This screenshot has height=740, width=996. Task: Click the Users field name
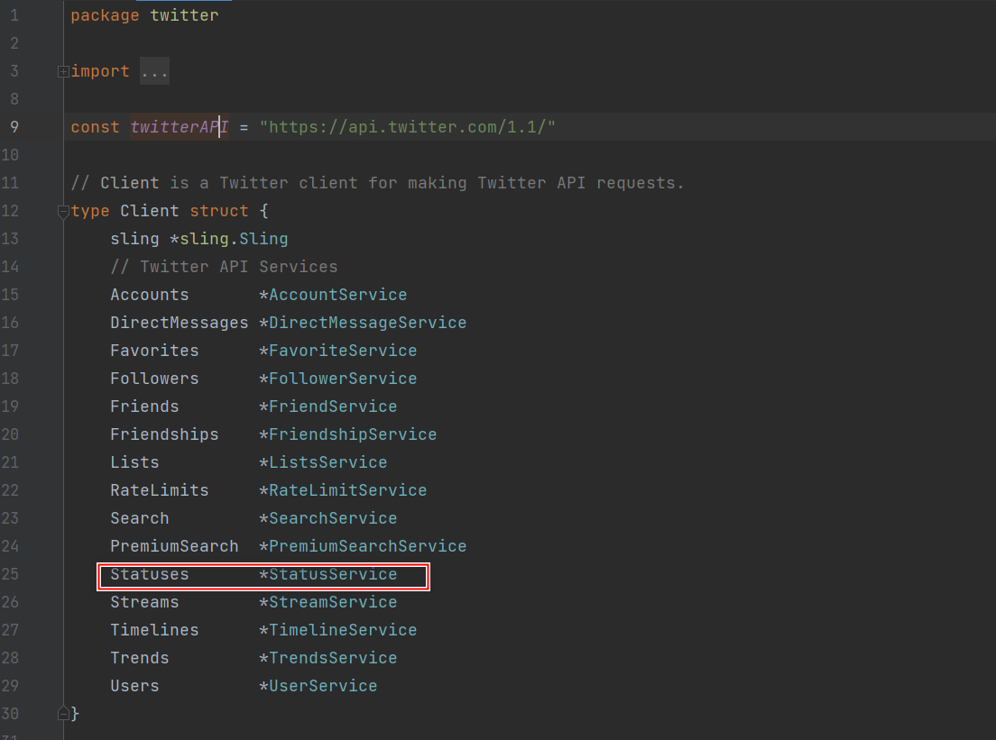click(x=134, y=685)
